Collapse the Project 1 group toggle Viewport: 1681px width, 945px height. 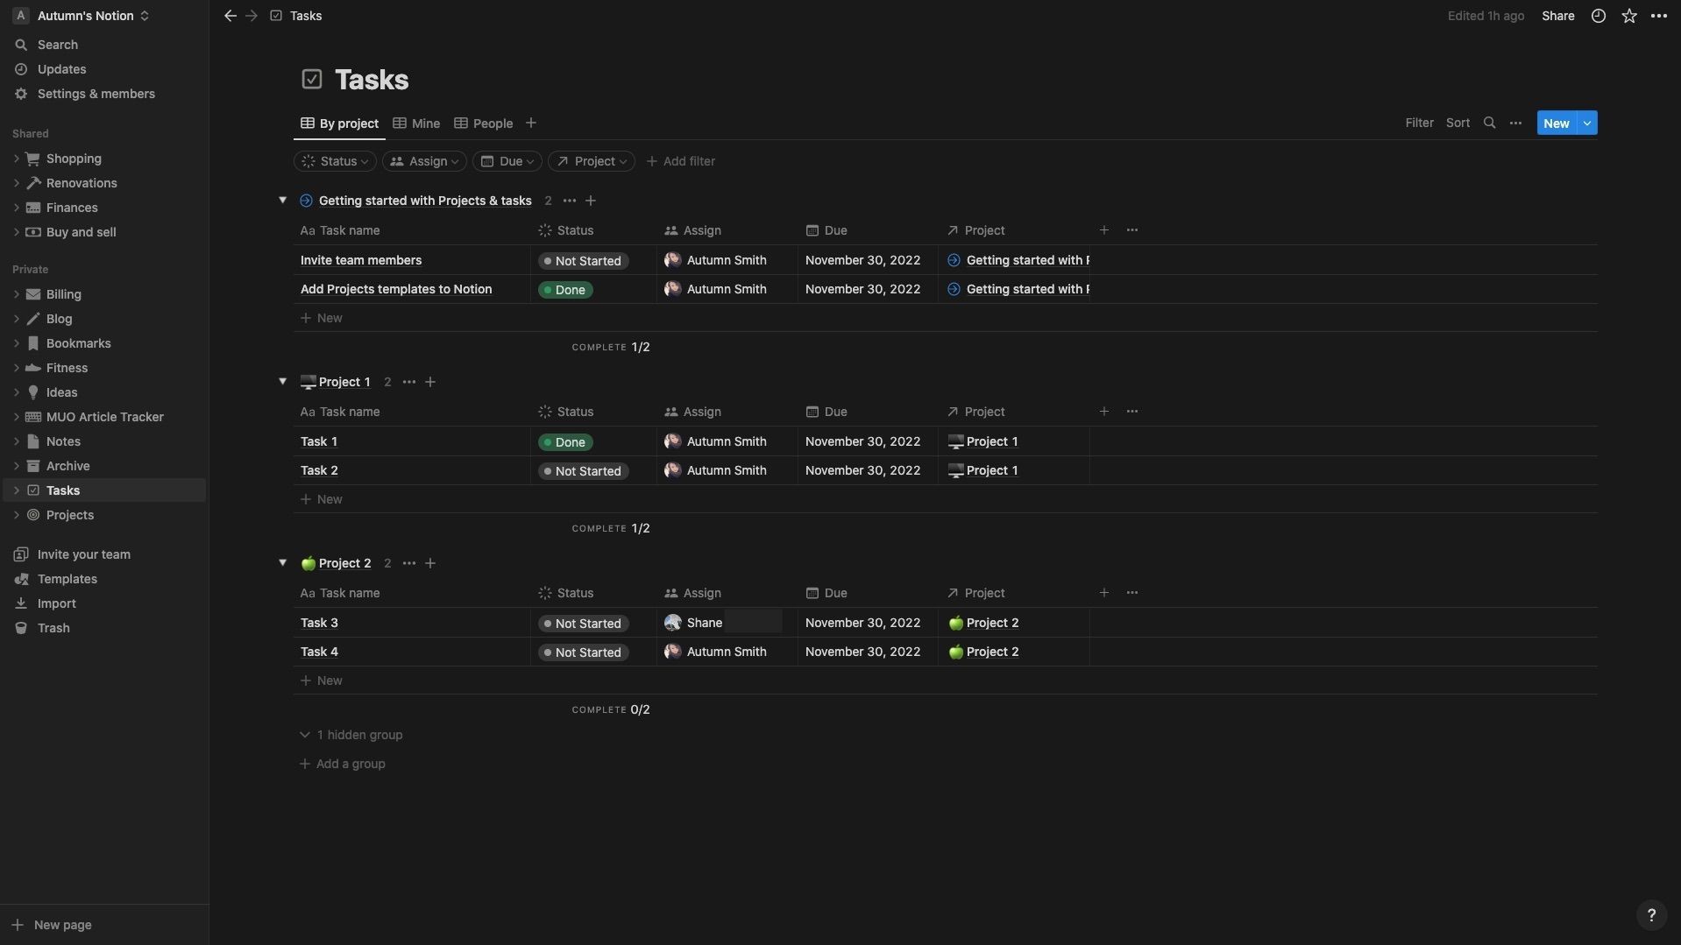click(282, 381)
